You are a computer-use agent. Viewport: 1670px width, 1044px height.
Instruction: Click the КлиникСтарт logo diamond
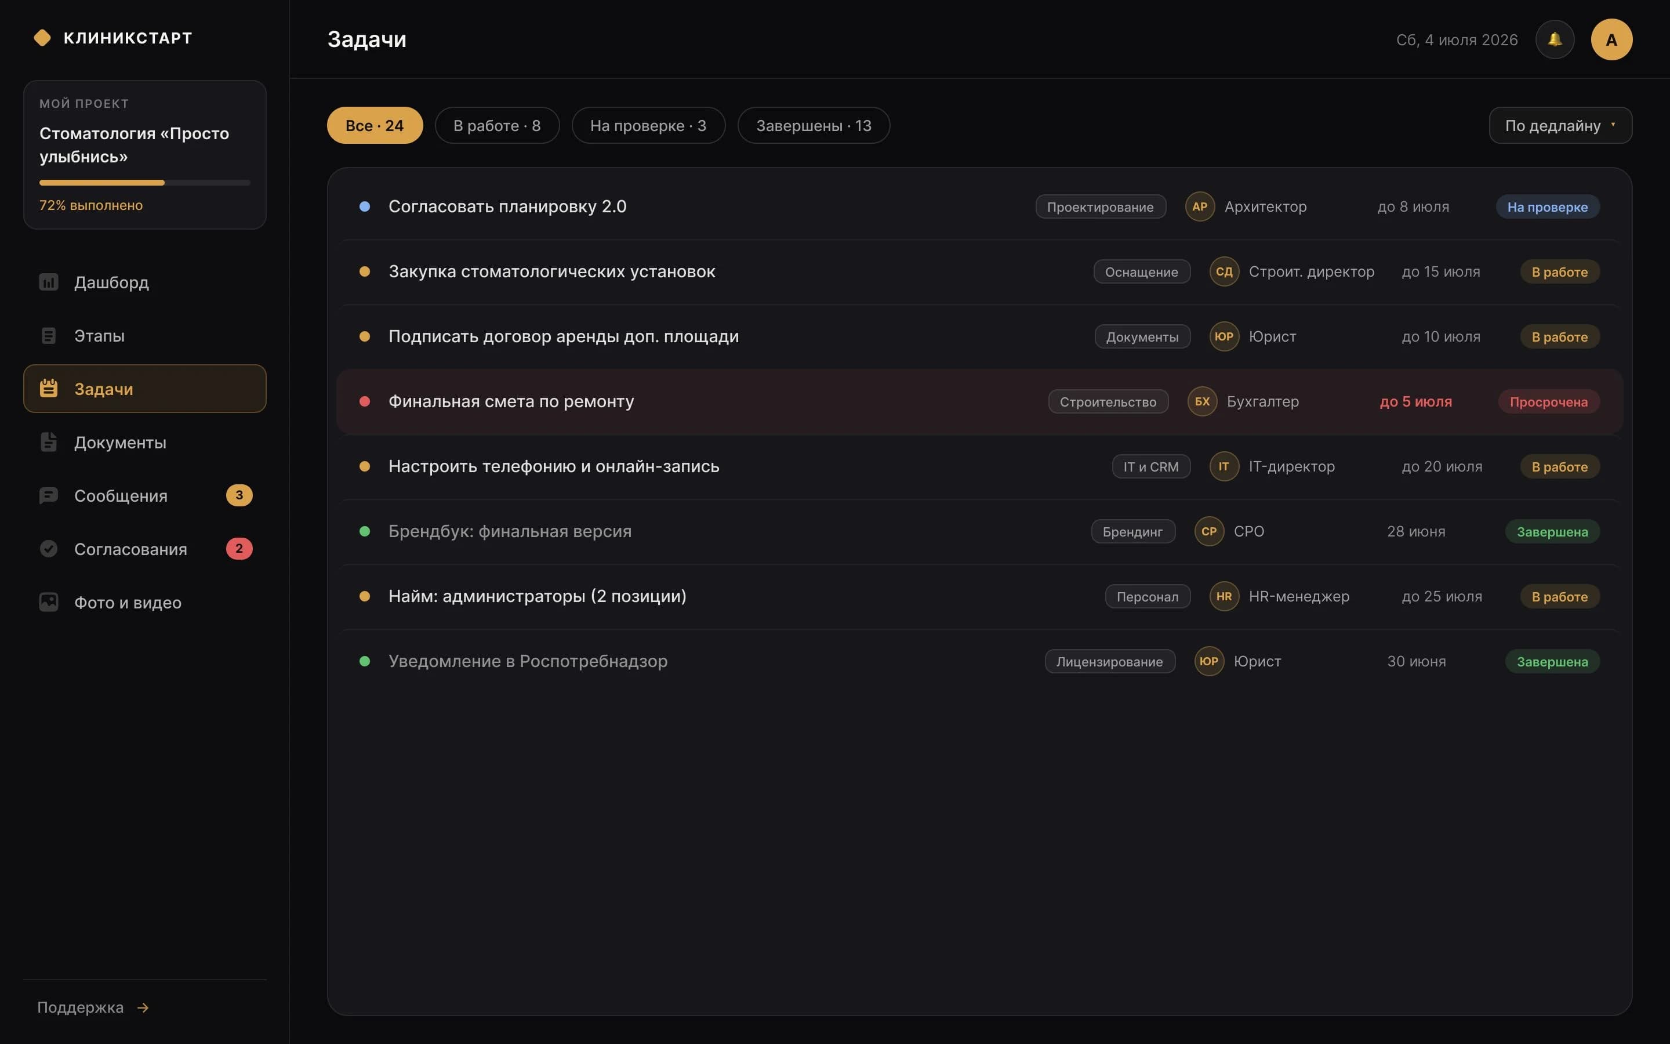coord(42,38)
